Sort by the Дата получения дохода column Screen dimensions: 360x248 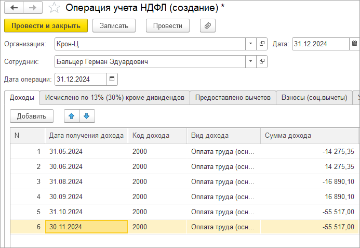[86, 136]
